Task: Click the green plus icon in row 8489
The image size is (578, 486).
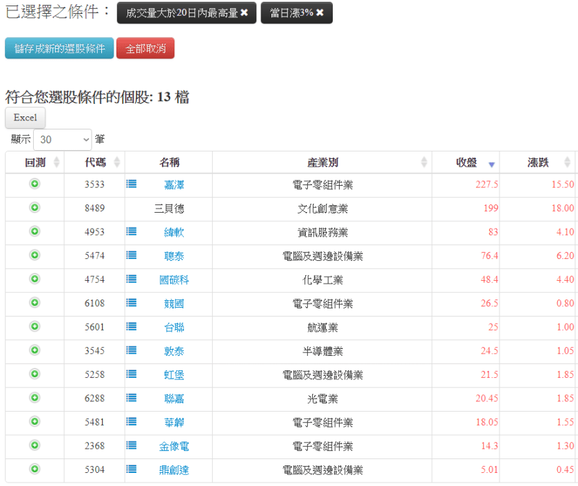Action: click(34, 207)
